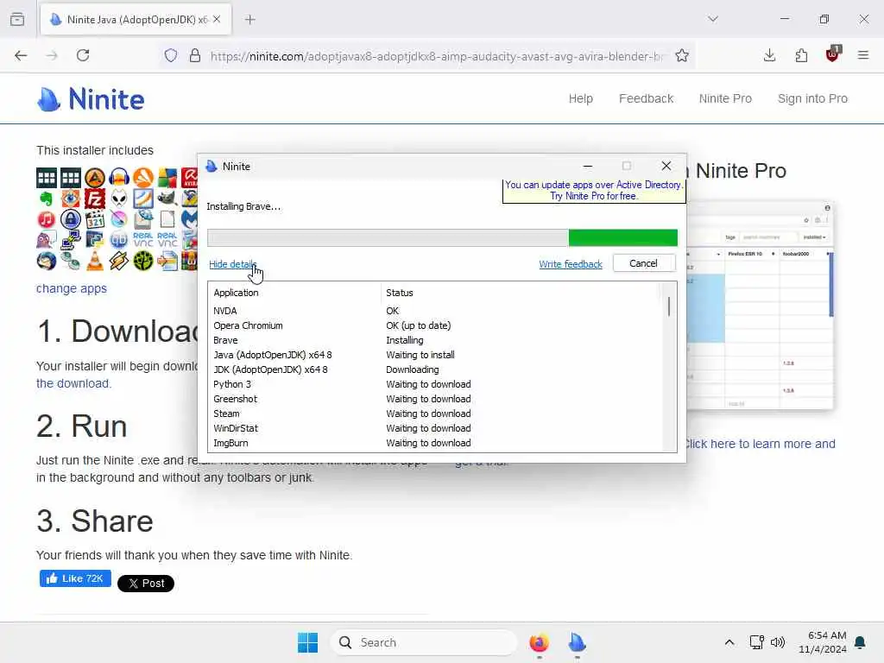Expand the list all tabs chevron
This screenshot has width=884, height=663.
713,19
